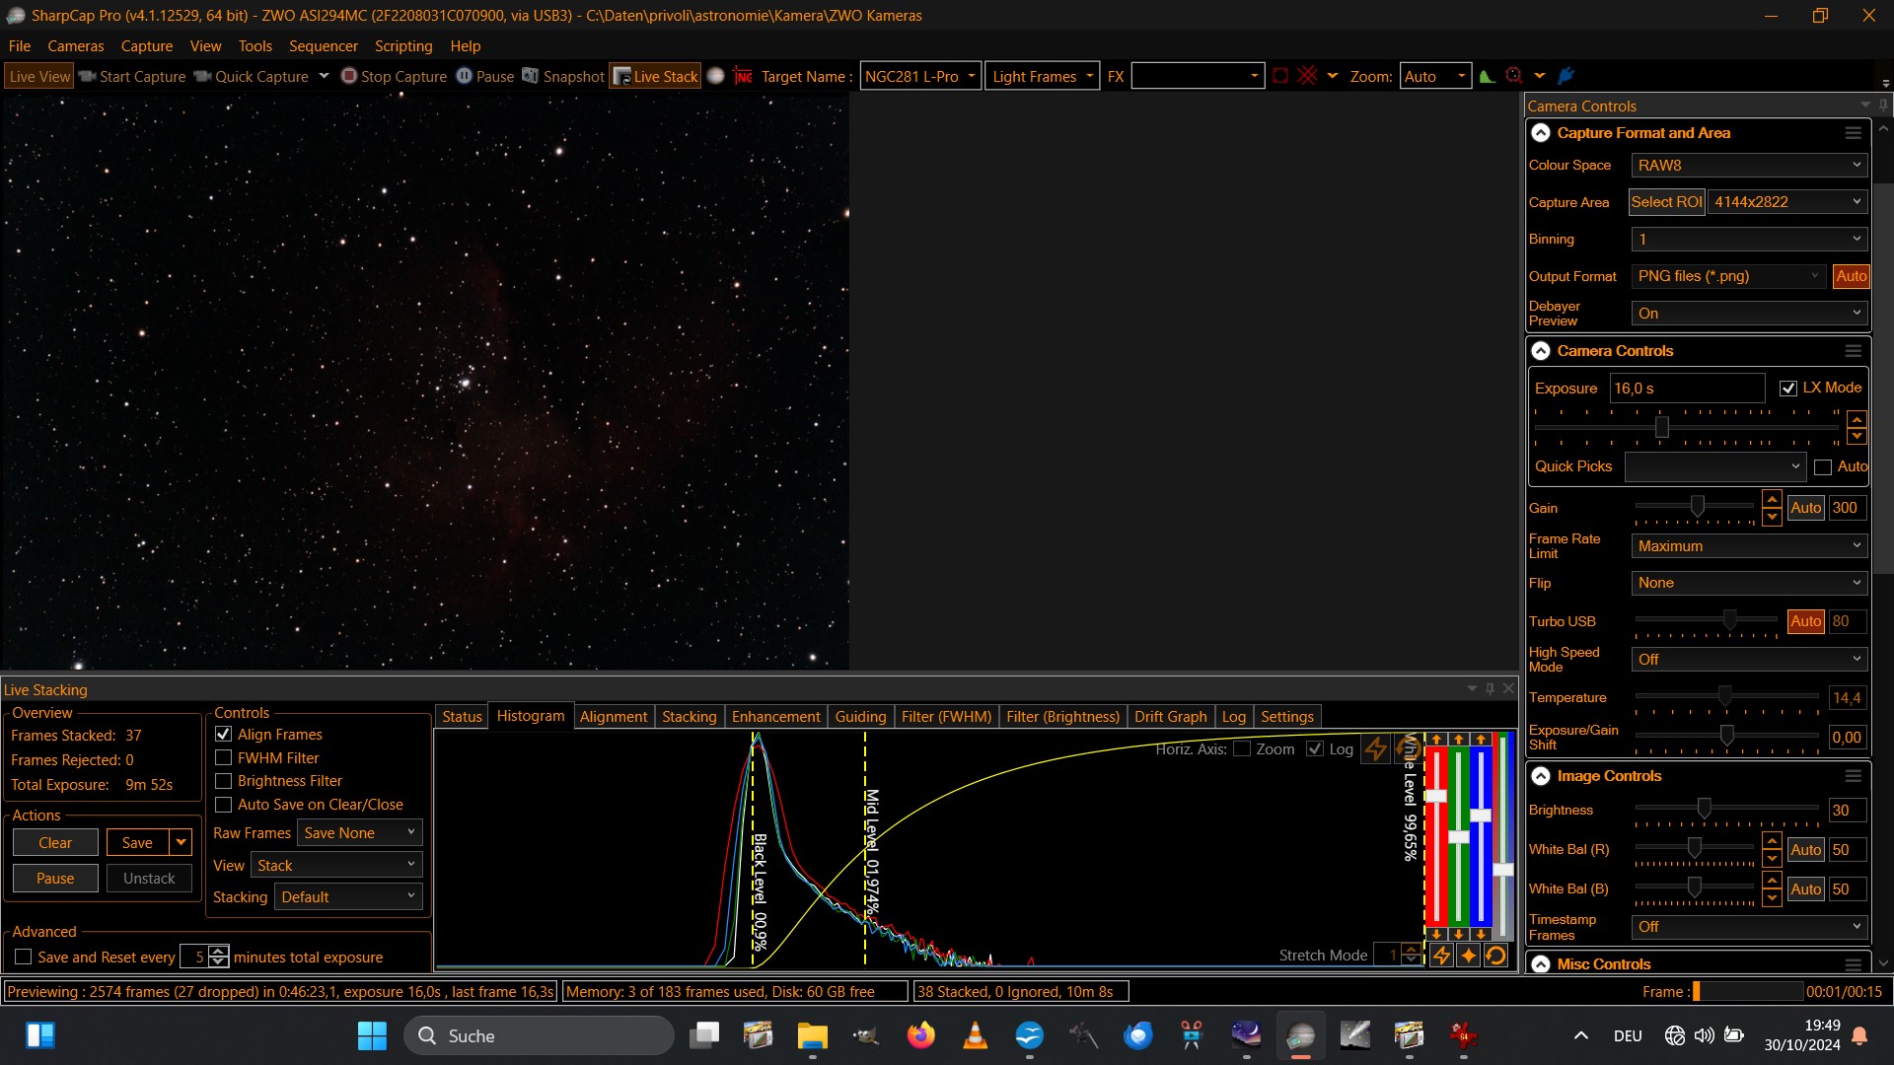The image size is (1894, 1065).
Task: Open the Quick Capture dropdown arrow
Action: pos(324,76)
